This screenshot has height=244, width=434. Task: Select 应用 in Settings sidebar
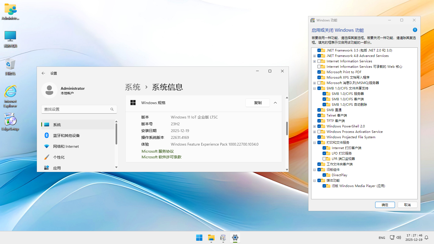click(x=78, y=168)
